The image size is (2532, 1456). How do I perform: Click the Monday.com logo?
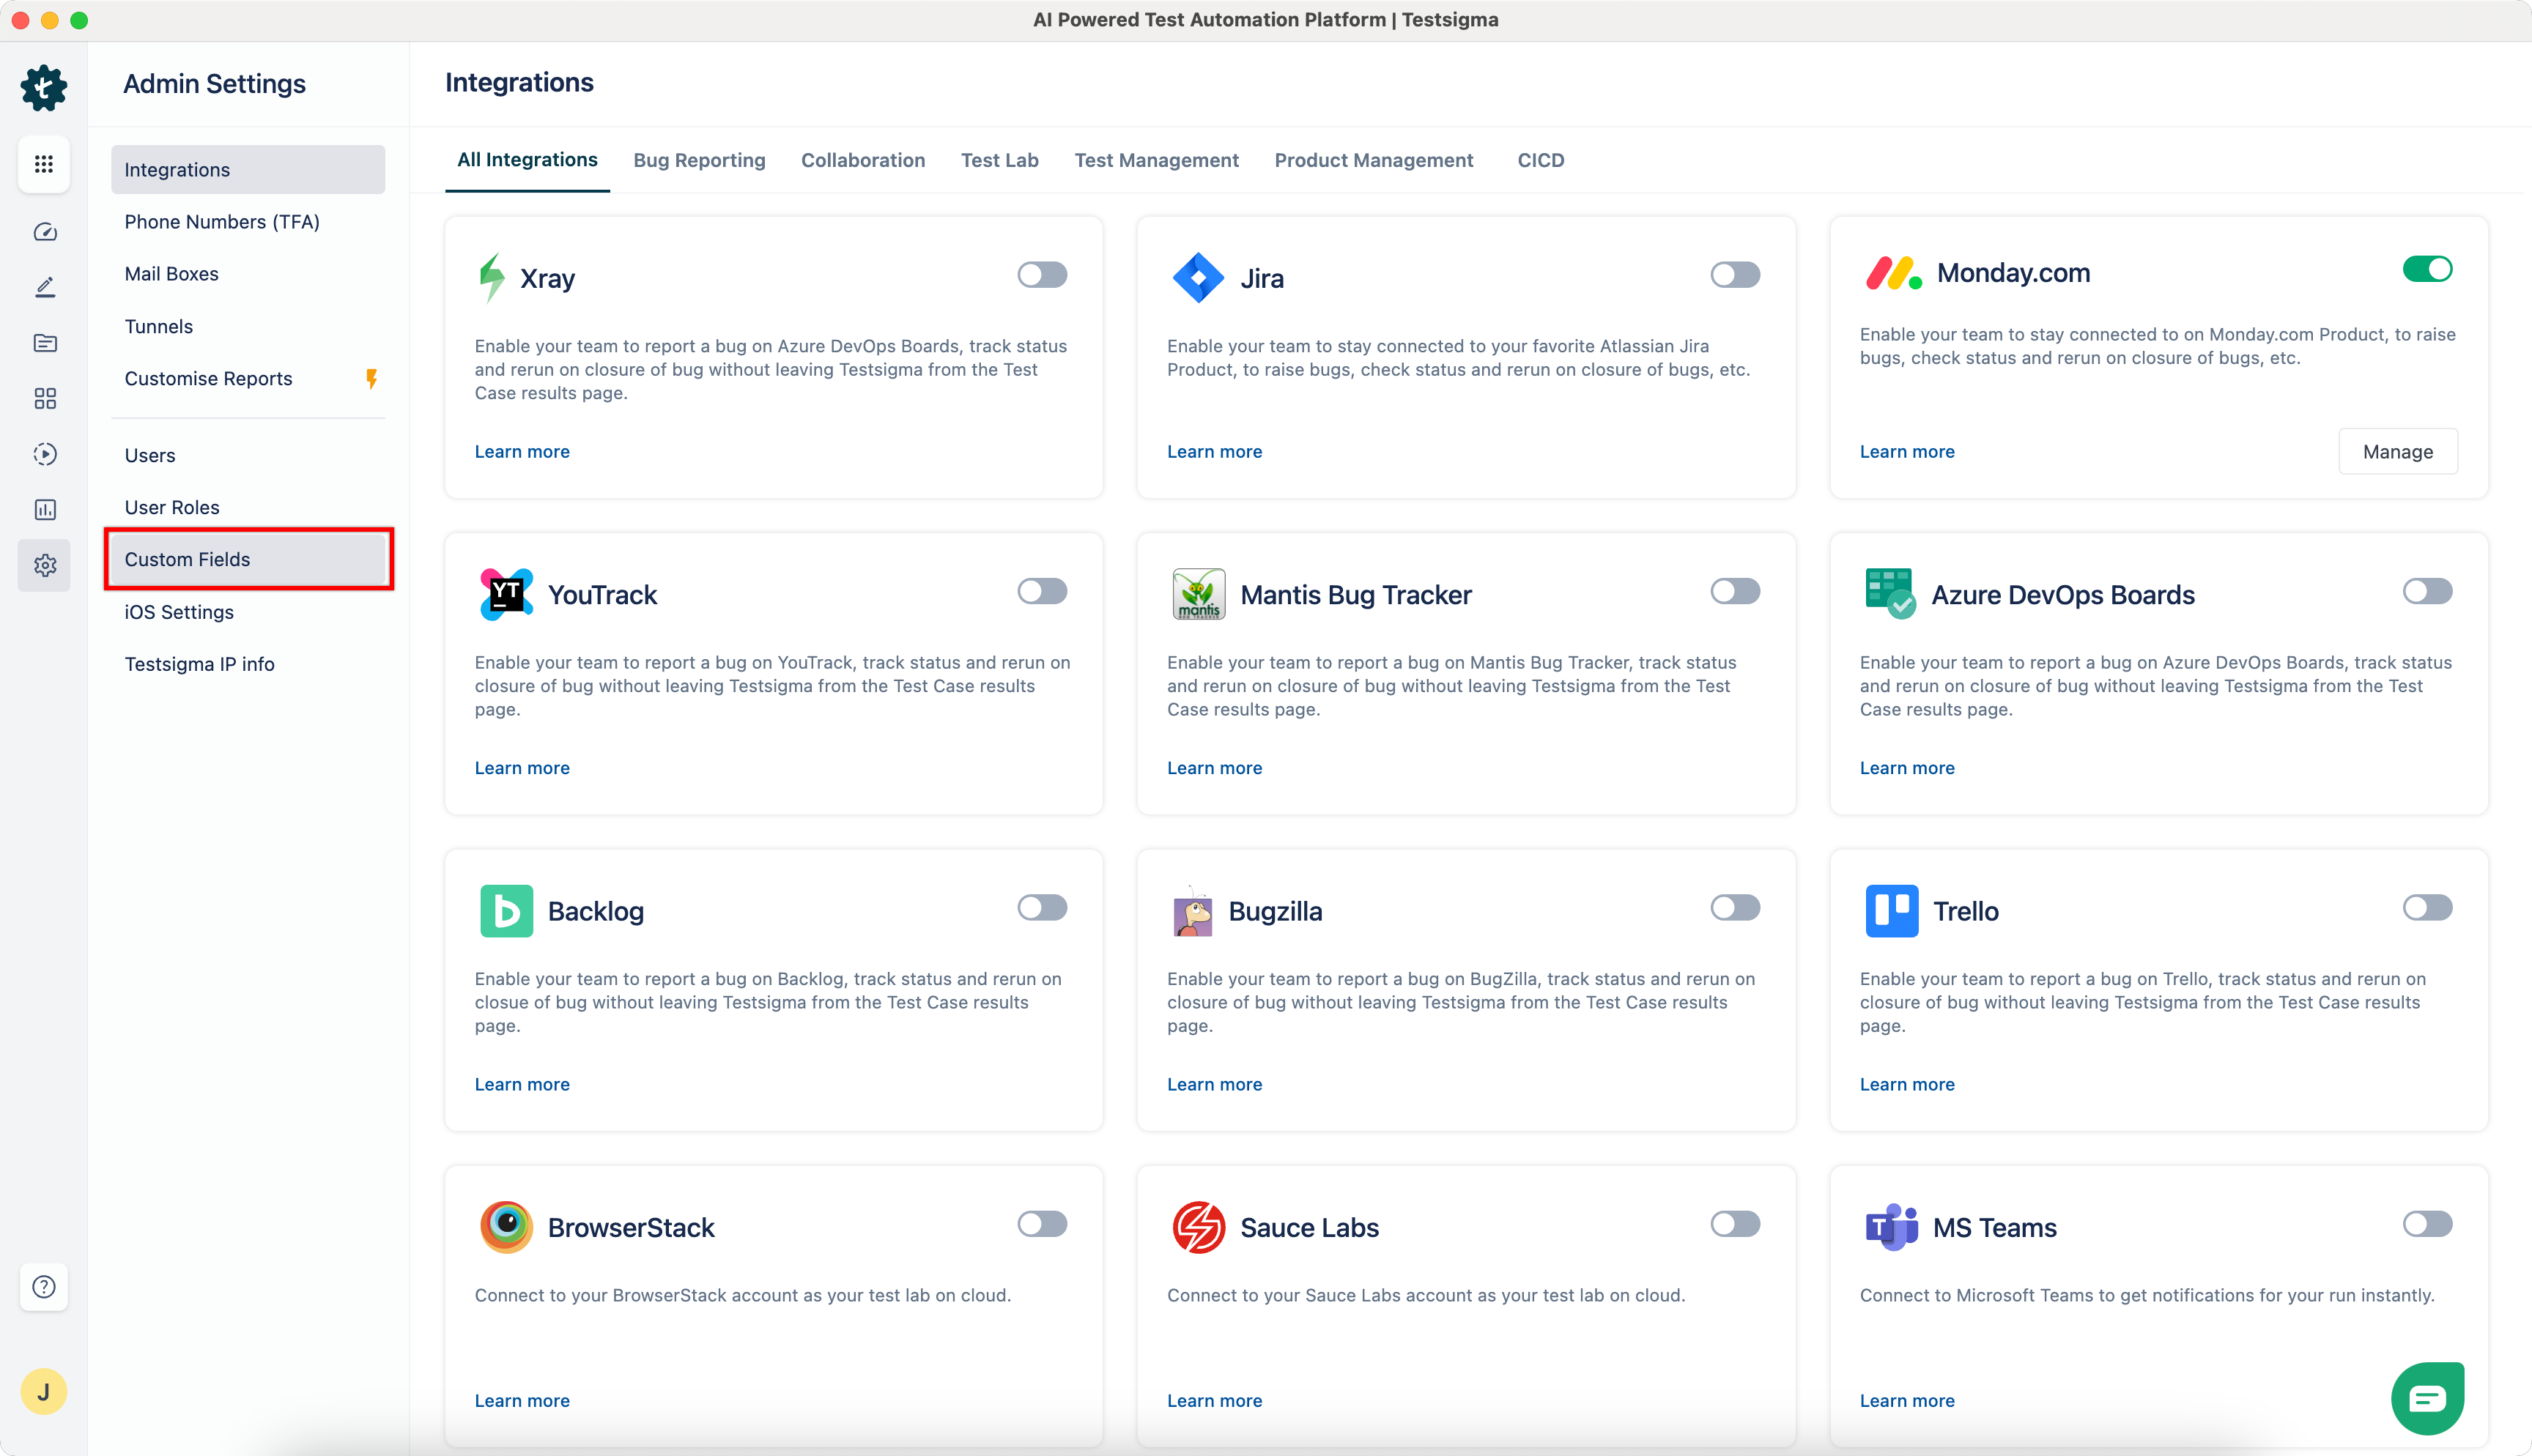pos(1893,273)
